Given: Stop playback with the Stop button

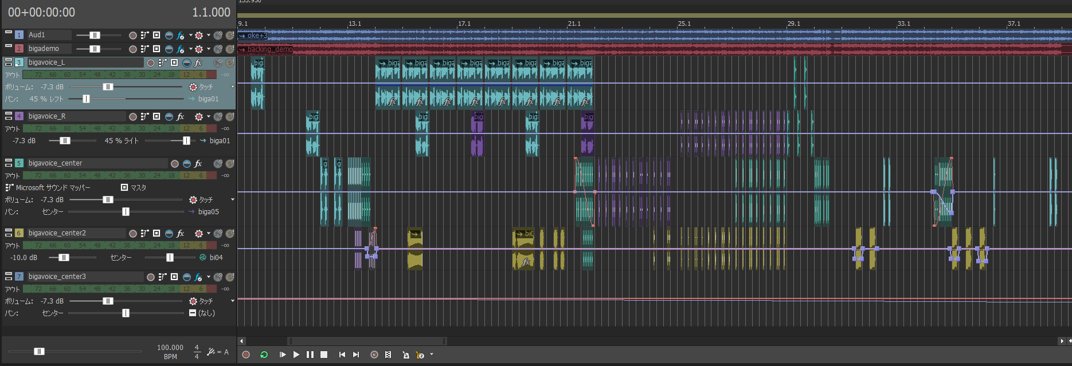Looking at the screenshot, I should point(324,355).
